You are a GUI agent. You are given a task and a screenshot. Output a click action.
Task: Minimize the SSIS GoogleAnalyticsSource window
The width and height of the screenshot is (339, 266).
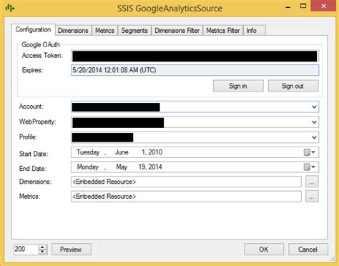[x=288, y=7]
